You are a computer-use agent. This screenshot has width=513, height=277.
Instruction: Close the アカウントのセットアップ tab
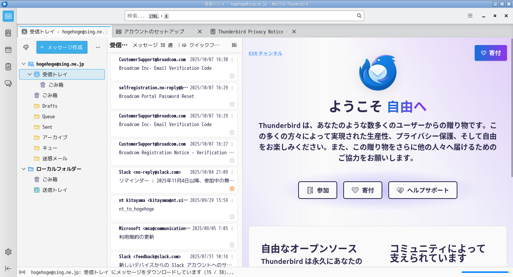tap(200, 32)
